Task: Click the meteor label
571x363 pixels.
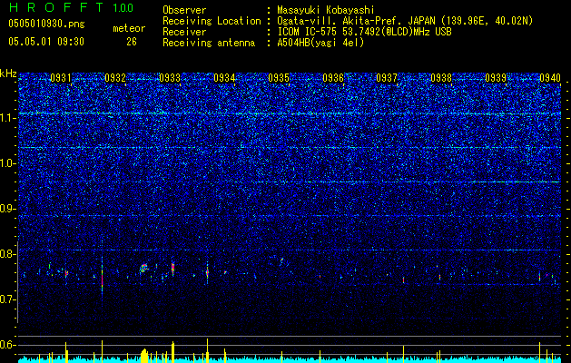Action: pyautogui.click(x=129, y=28)
